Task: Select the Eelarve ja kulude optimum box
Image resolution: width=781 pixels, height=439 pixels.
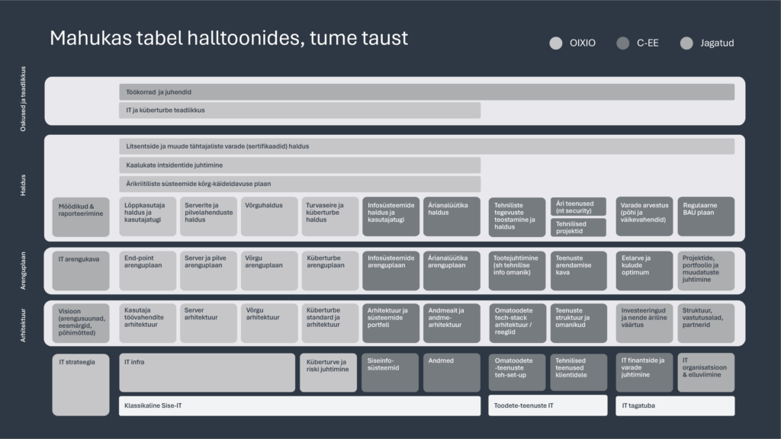Action: point(644,271)
